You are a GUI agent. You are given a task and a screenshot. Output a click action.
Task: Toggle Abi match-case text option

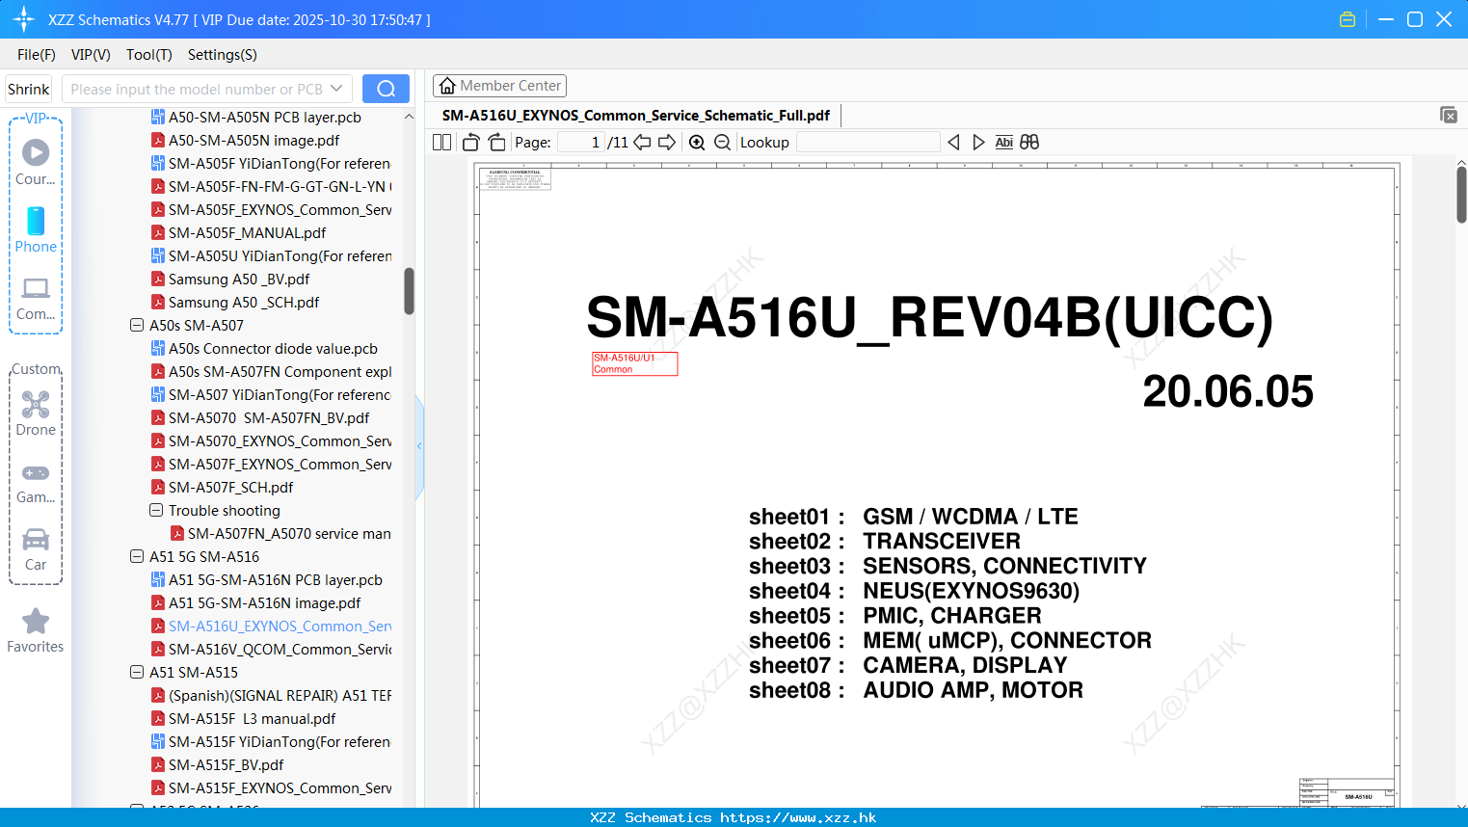[1003, 142]
